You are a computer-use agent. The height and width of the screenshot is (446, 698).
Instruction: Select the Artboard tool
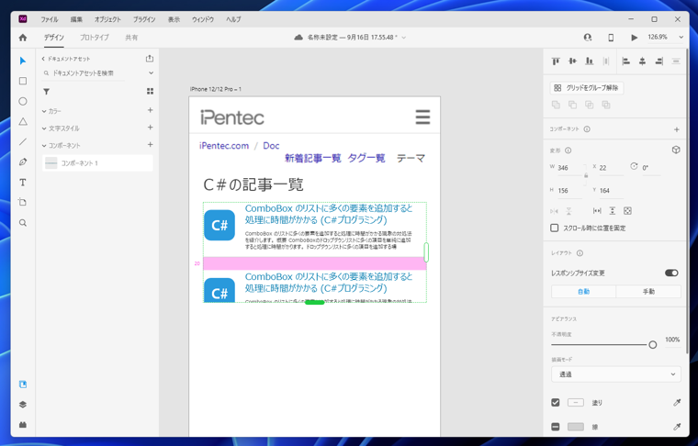23,202
